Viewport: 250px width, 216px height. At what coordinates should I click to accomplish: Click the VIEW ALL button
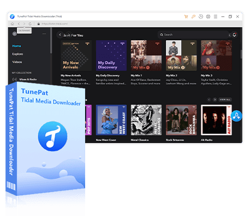[225, 100]
